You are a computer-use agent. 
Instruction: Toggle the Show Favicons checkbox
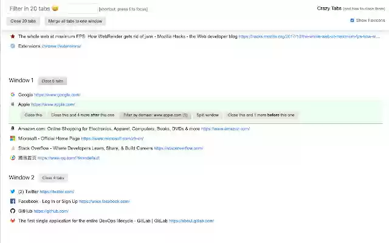pos(352,20)
